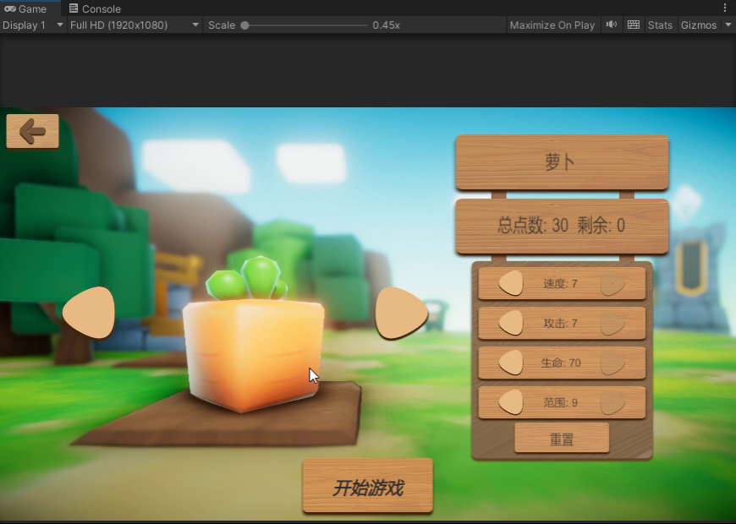Decrease the 范围 stat value
The image size is (736, 524).
click(511, 402)
